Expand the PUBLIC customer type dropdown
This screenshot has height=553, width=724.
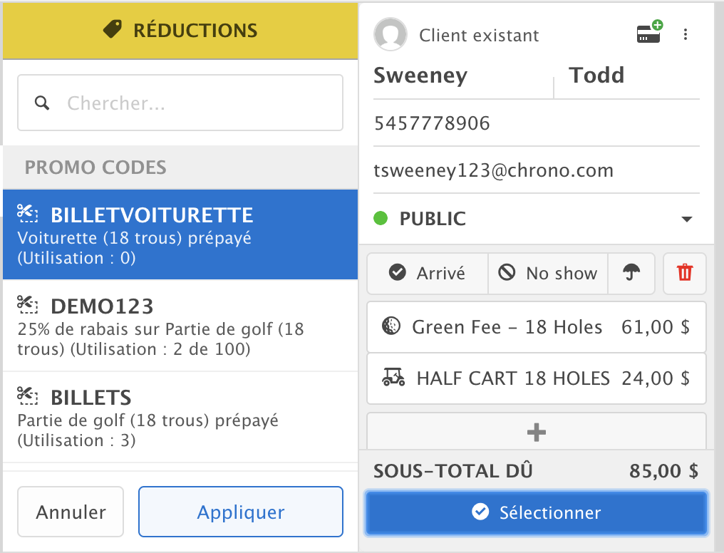687,219
